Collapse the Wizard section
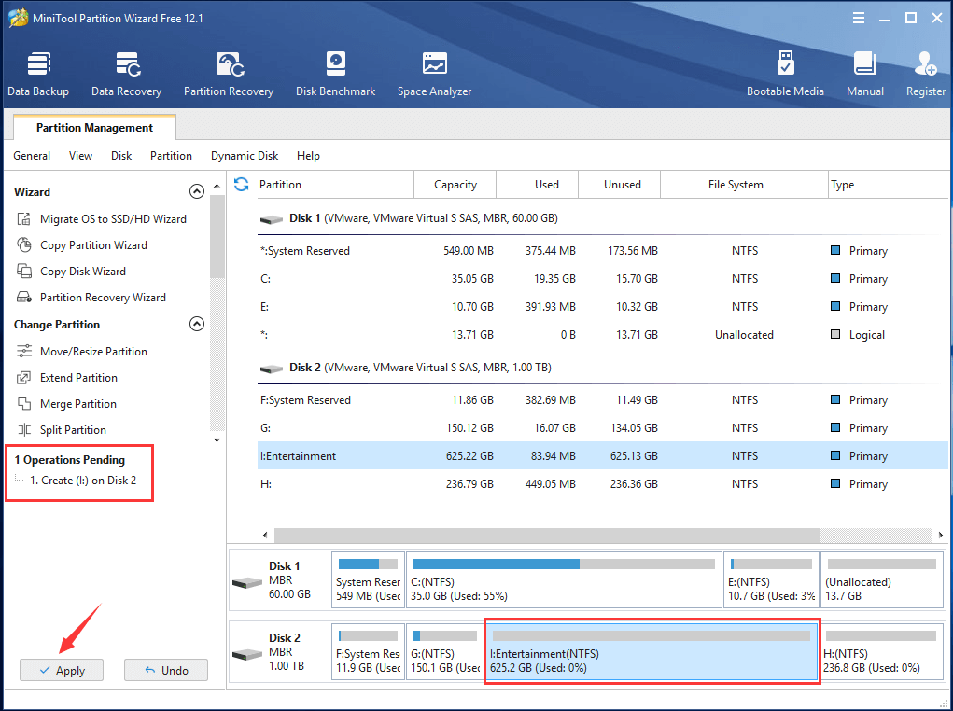 click(x=197, y=191)
